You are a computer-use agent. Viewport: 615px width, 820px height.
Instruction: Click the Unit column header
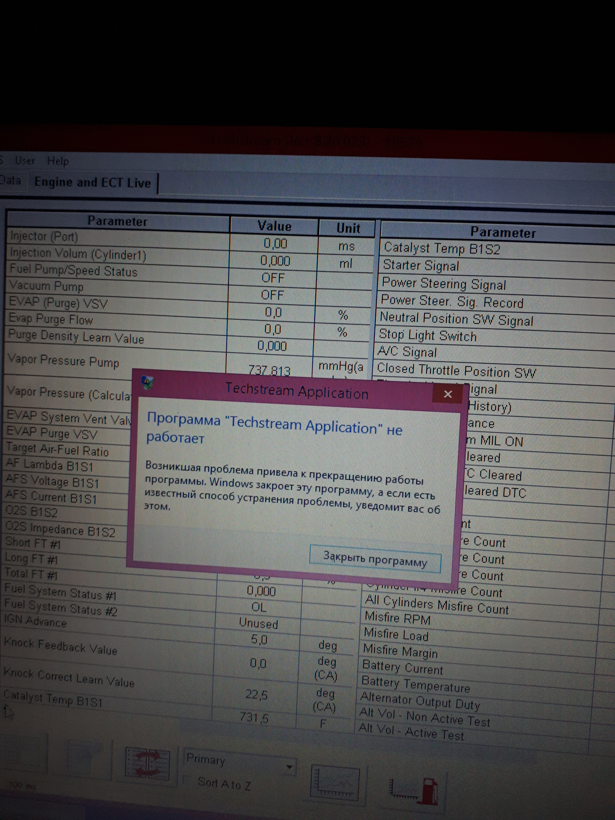348,228
